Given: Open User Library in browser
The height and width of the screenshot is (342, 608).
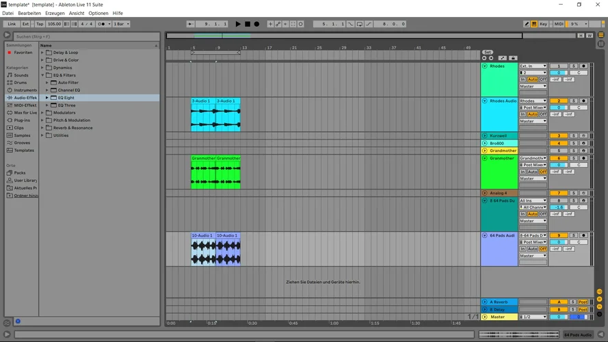Looking at the screenshot, I should [x=25, y=181].
